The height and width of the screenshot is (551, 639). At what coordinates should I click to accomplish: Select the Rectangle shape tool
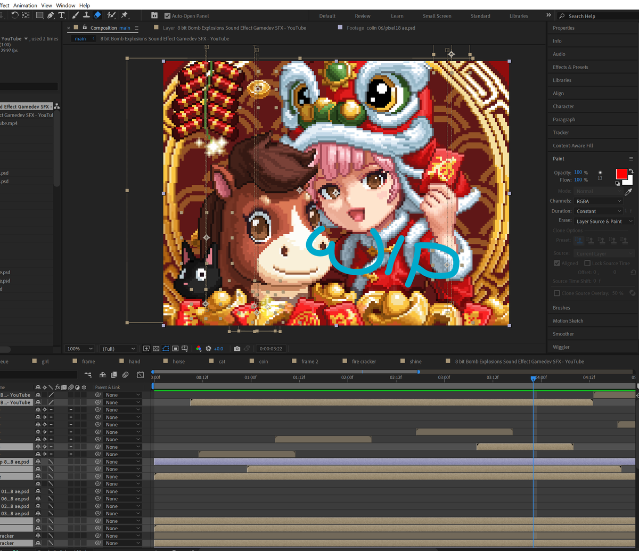(x=39, y=15)
